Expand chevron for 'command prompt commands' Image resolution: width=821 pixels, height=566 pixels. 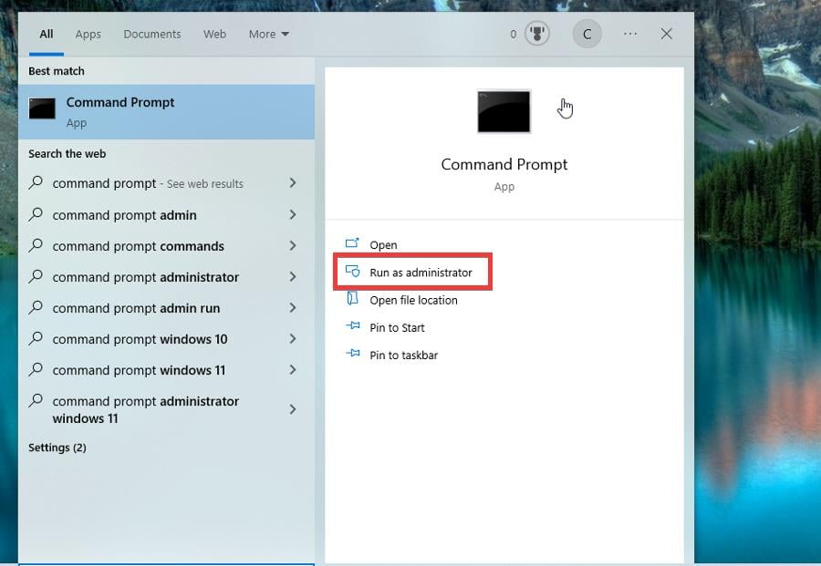pyautogui.click(x=293, y=245)
